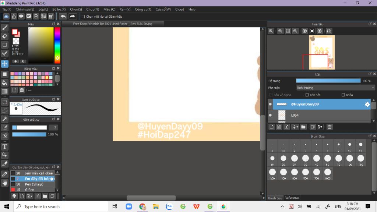This screenshot has height=212, width=377.
Task: Select the Fill rectangle tool
Action: tap(4, 74)
